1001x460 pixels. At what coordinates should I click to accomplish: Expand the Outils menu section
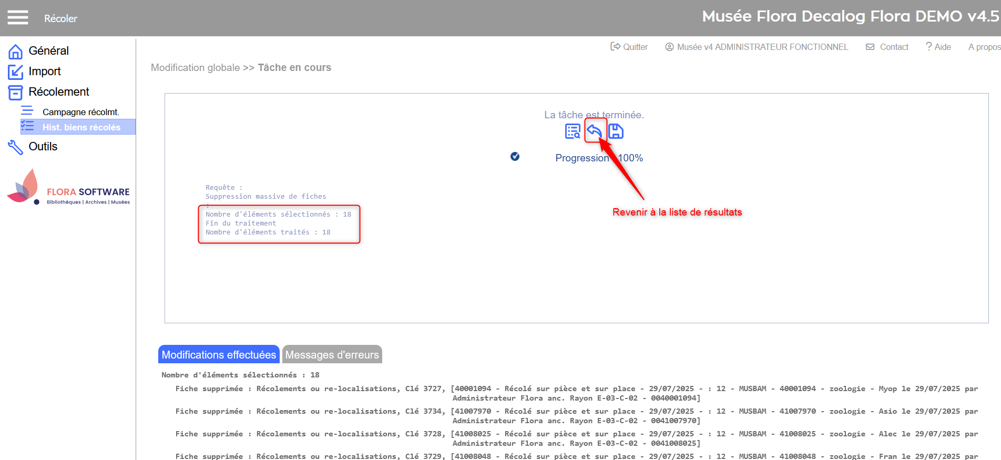tap(43, 147)
